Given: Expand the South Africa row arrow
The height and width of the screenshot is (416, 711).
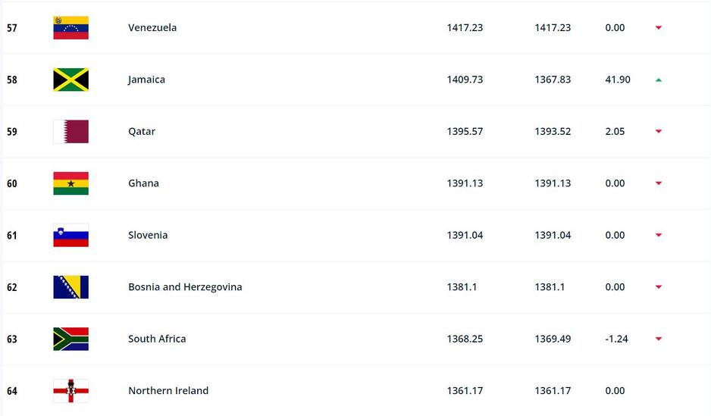Looking at the screenshot, I should click(659, 339).
